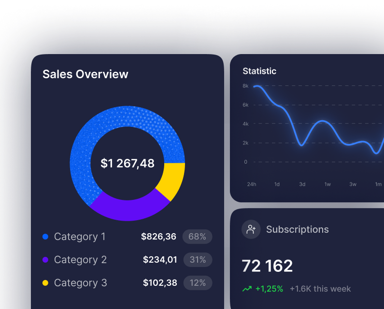This screenshot has width=384, height=309.
Task: Select the 24h time range
Action: [252, 184]
